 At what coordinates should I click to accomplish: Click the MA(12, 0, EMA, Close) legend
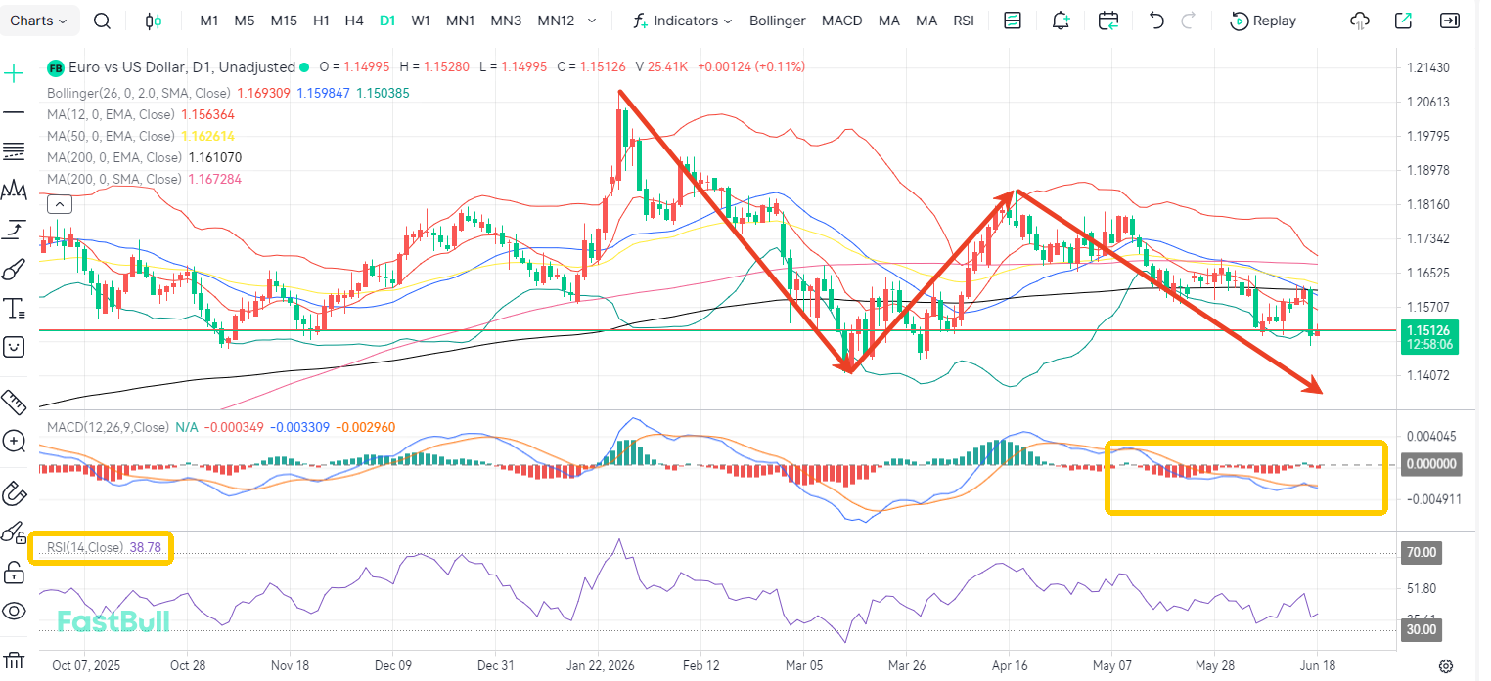click(112, 114)
